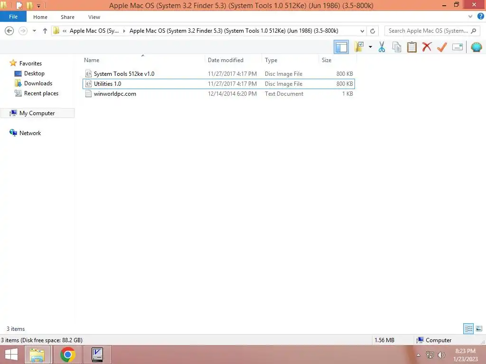Click the email envelope toolbar icon
The height and width of the screenshot is (364, 486).
pyautogui.click(x=458, y=47)
